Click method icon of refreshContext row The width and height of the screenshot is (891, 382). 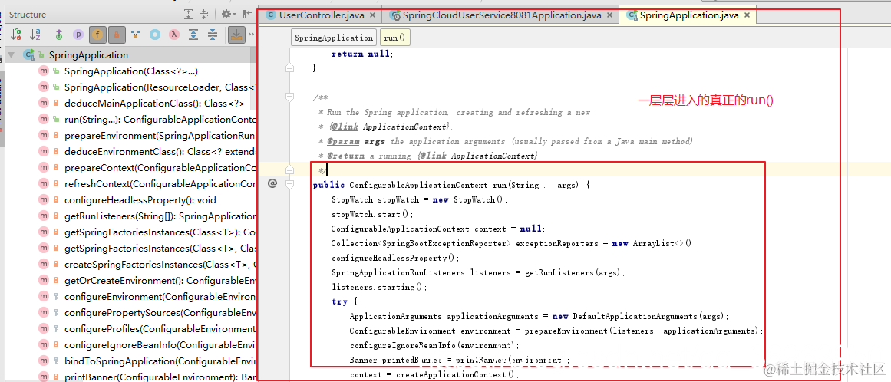coord(43,184)
